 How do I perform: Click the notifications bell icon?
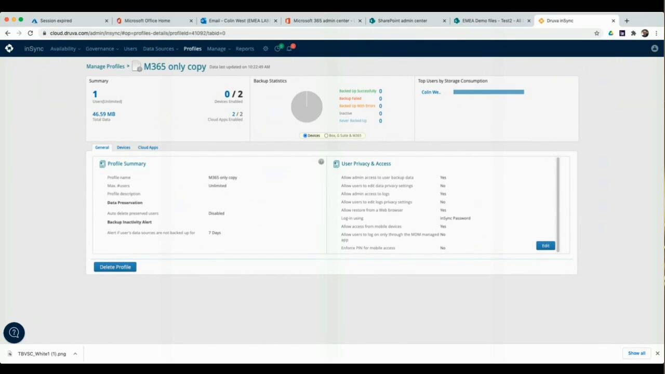[x=289, y=49]
